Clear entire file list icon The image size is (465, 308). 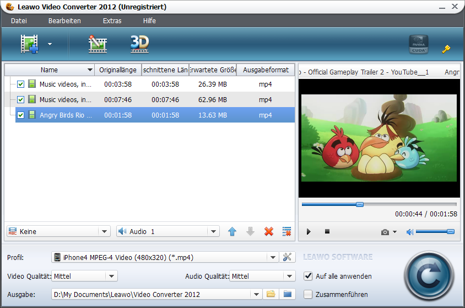(x=287, y=231)
